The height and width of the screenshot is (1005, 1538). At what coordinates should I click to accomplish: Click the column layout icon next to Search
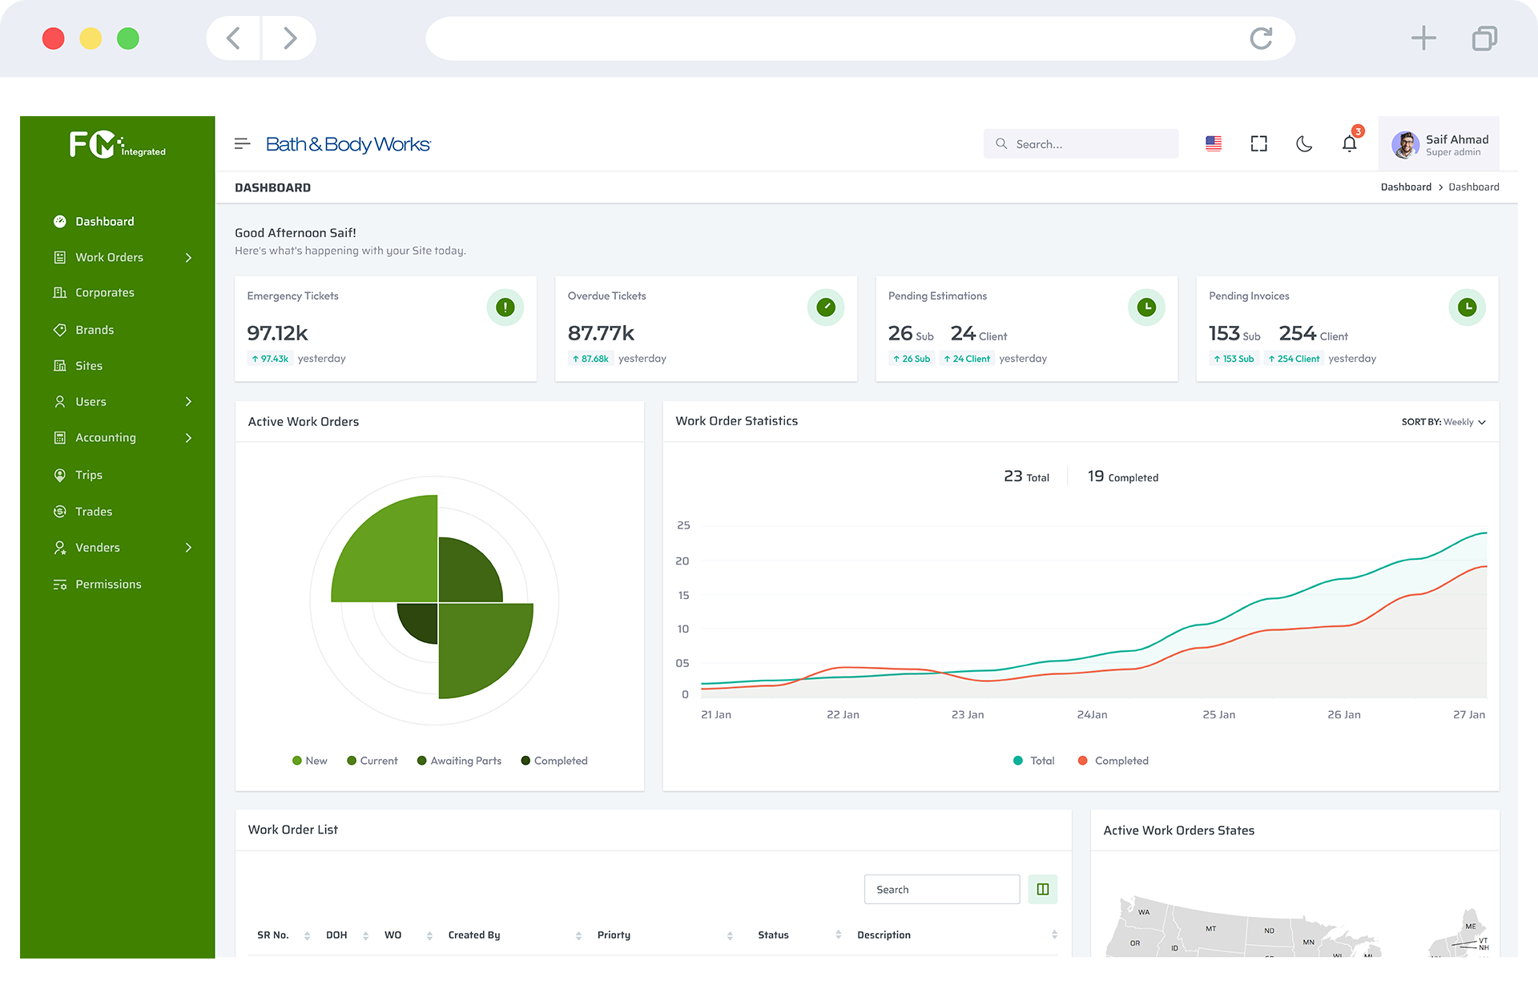(1042, 889)
